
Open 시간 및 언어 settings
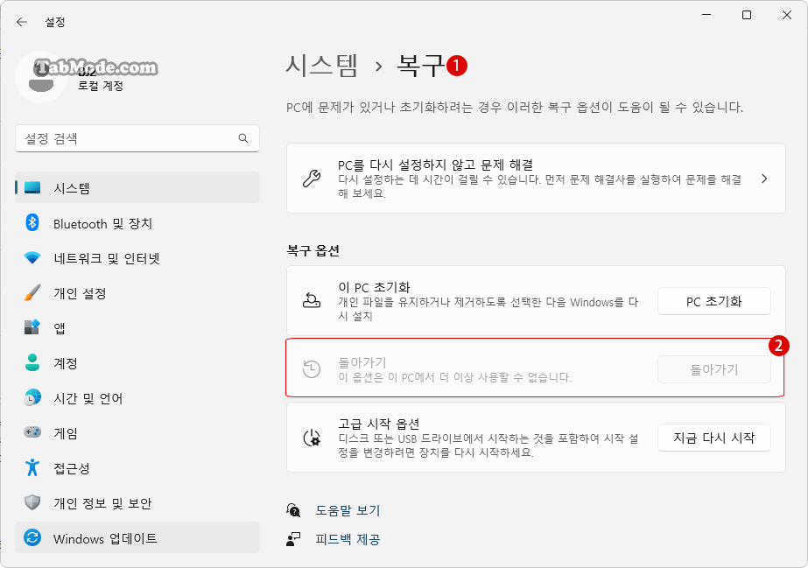(x=137, y=397)
